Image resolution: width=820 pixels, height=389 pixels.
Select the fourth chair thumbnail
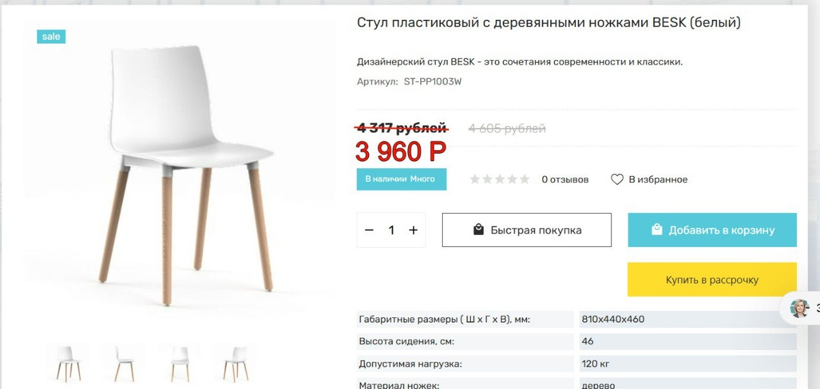coord(235,364)
